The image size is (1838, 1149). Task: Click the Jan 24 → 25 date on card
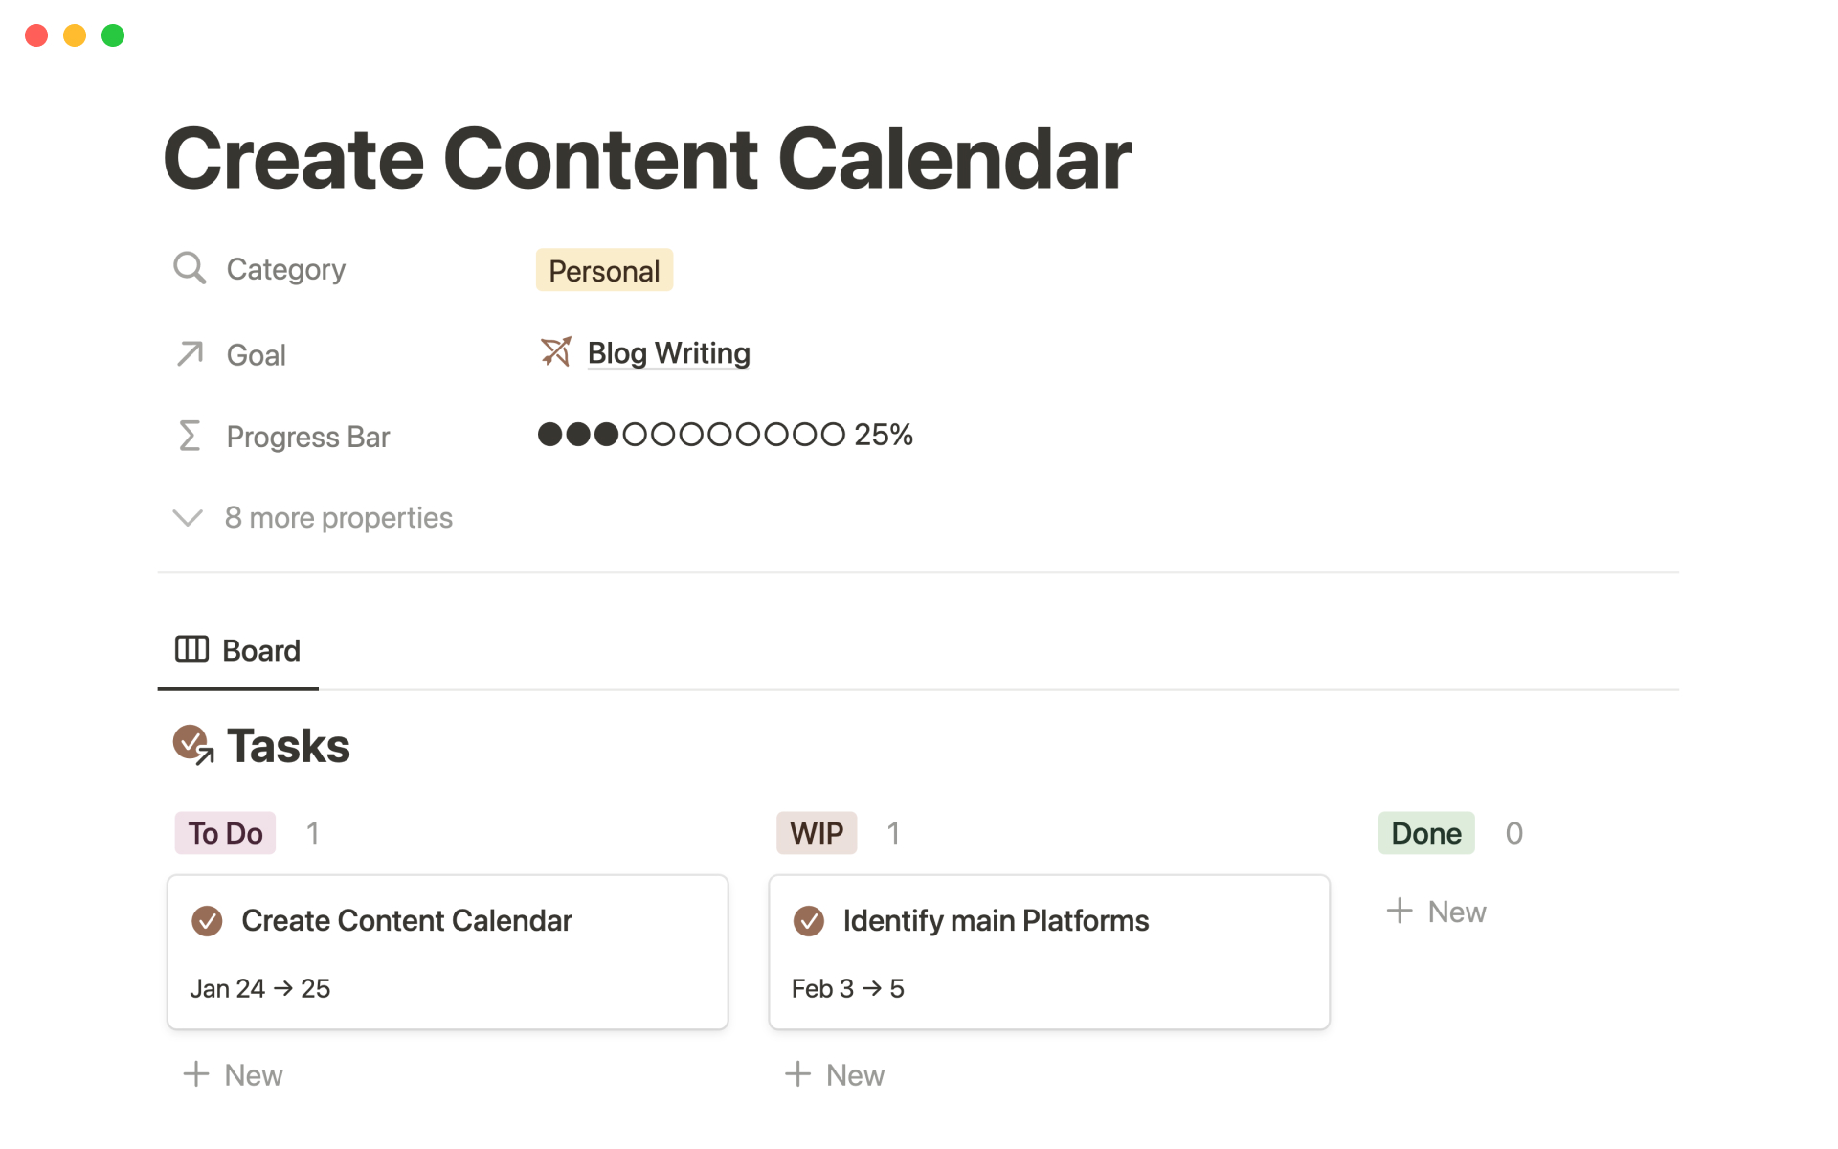260,988
